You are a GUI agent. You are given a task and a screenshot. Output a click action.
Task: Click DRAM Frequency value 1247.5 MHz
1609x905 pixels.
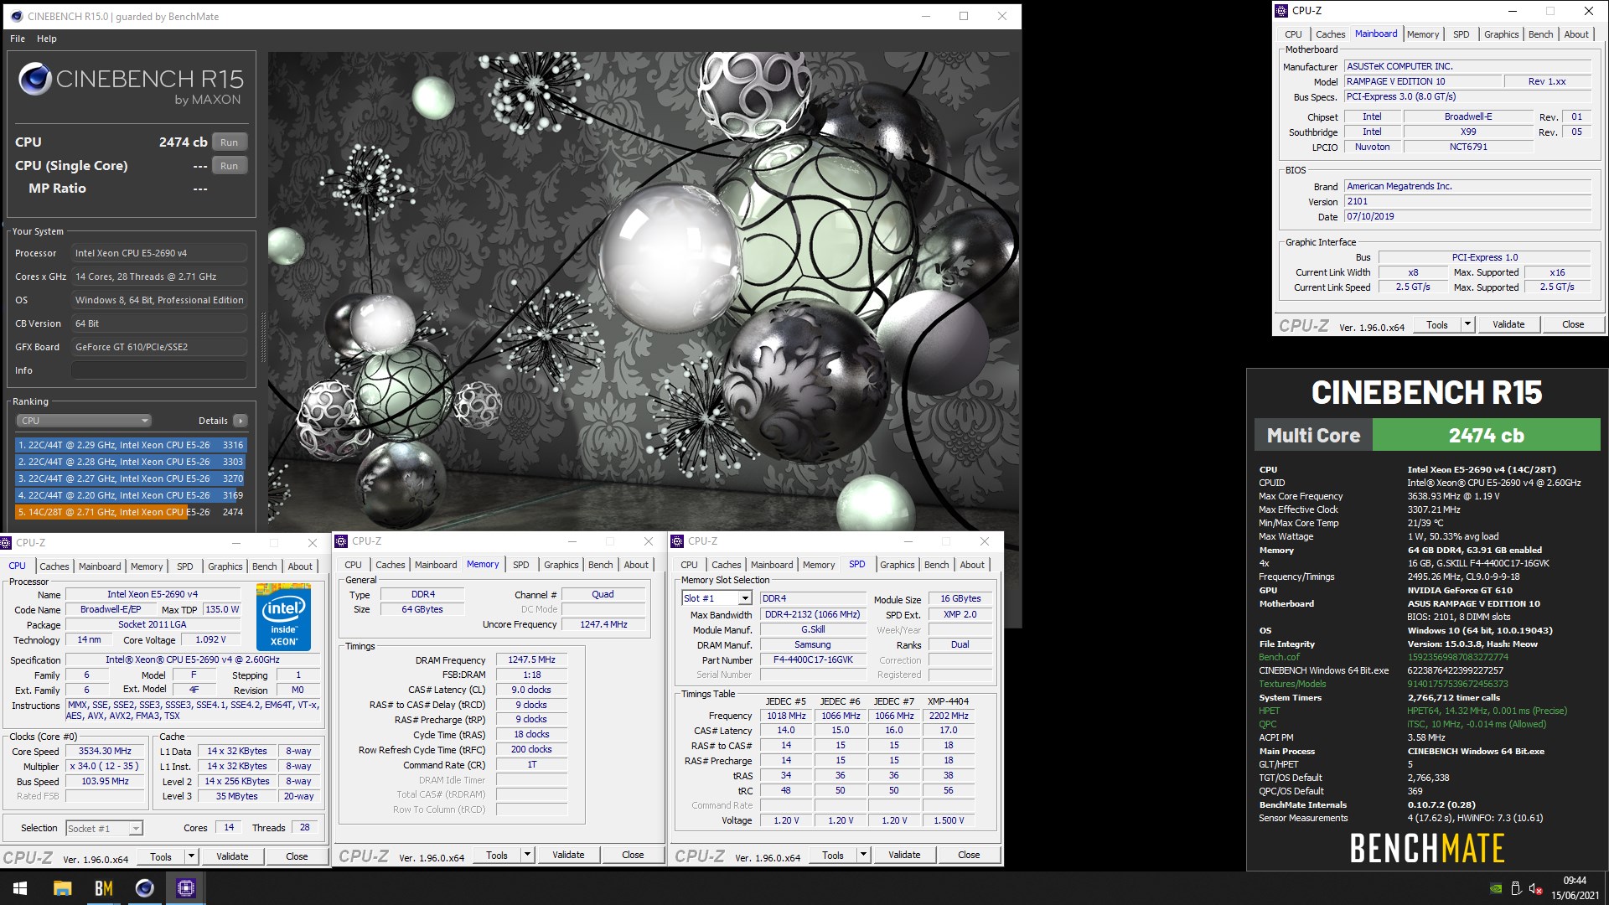(531, 660)
